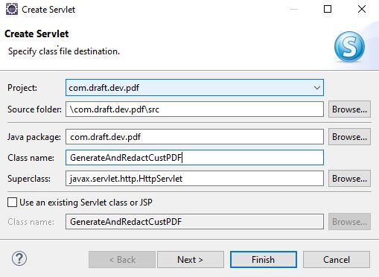The image size is (379, 277).
Task: Minimize the Create Servlet window
Action: pyautogui.click(x=294, y=9)
